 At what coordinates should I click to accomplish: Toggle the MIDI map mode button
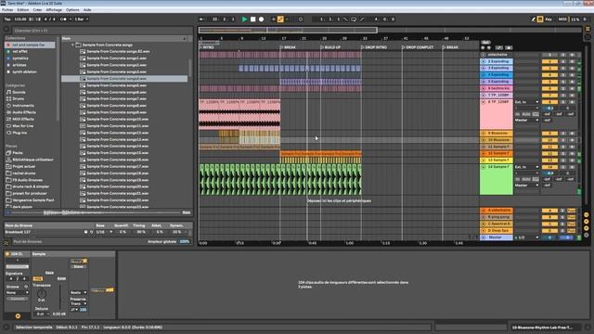coord(562,19)
